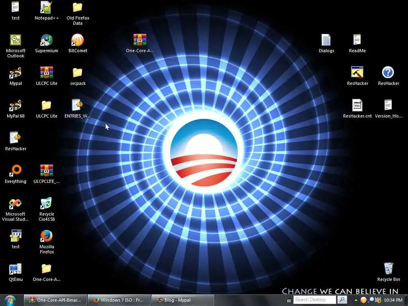Switch to One-Core-API-Binar... taskbar window
The height and width of the screenshot is (306, 408).
[x=55, y=300]
